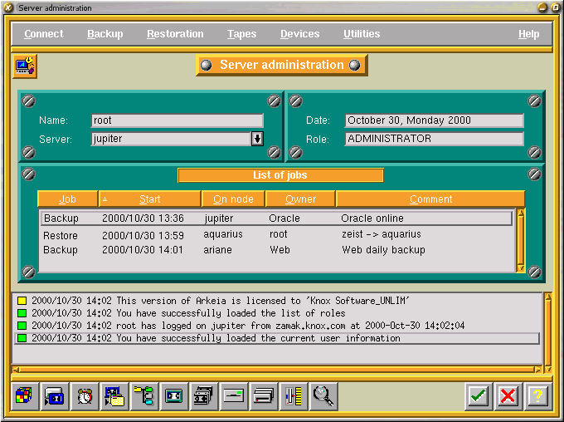Screen dimensions: 564x422
Task: Click the job list vertical scrollbar
Action: [521, 240]
